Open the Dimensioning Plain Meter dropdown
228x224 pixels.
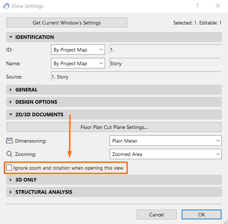tap(166, 141)
